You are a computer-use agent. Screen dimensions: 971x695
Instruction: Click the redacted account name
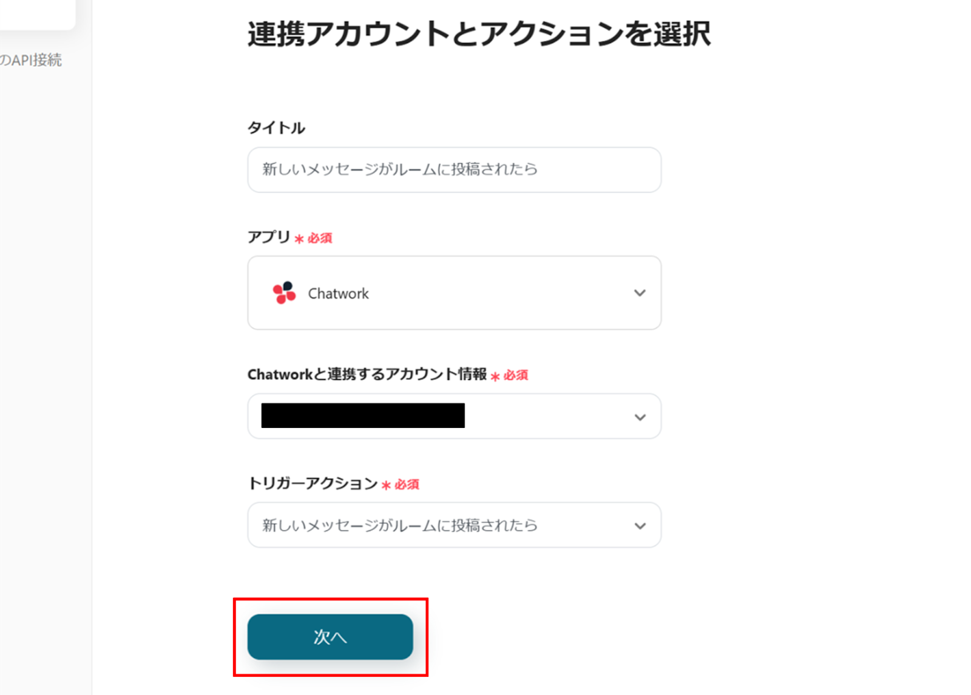click(x=363, y=416)
